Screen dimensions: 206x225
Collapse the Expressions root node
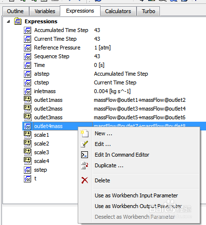coord(9,21)
